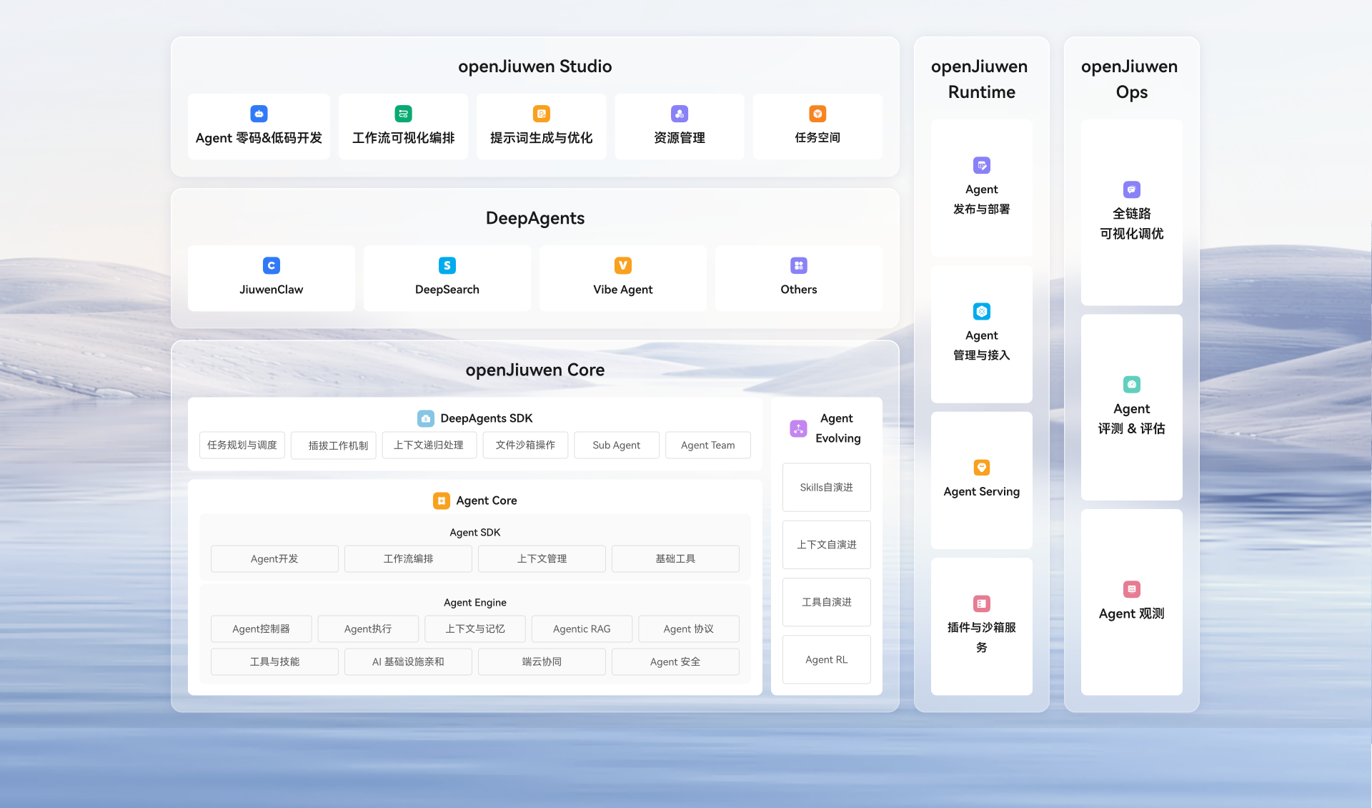Click the Skills自演进 box
The width and height of the screenshot is (1372, 808).
click(x=826, y=487)
